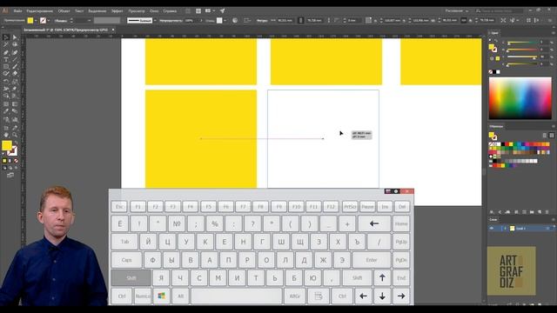Toggle the NumLock key on on-screen keyboard
The image size is (557, 313).
coord(143,296)
